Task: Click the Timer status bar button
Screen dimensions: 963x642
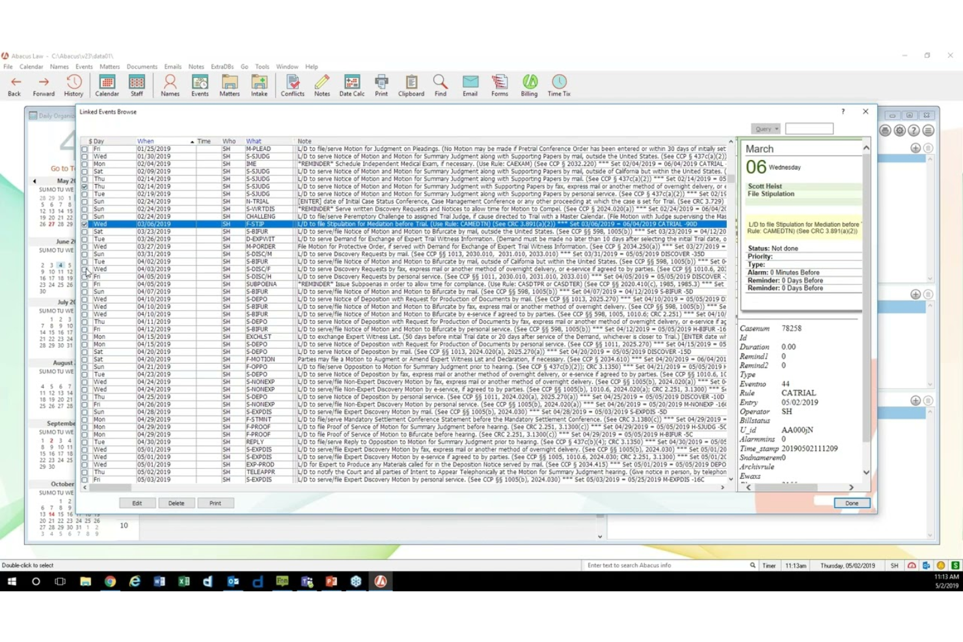Action: coord(769,566)
